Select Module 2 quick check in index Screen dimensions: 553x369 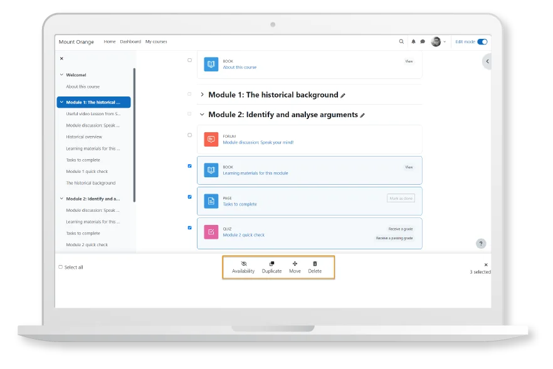tap(87, 244)
